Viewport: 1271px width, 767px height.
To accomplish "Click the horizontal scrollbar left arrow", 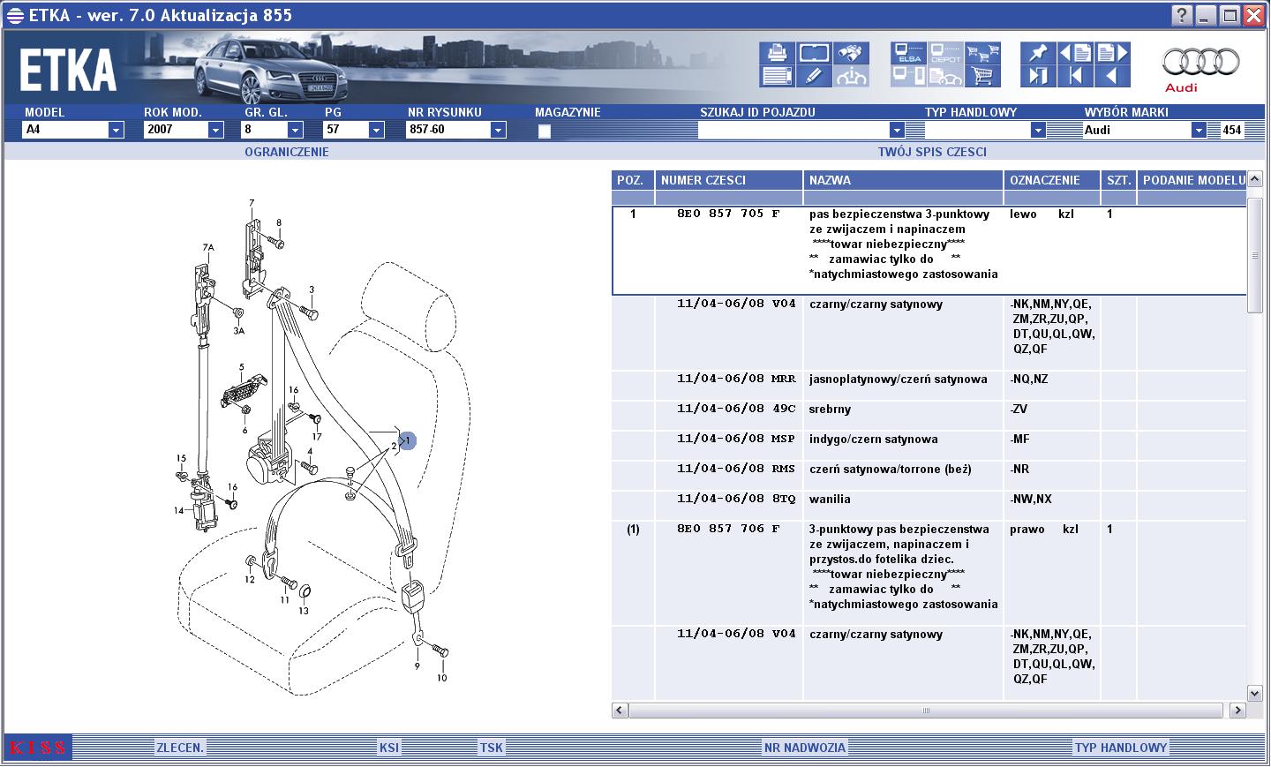I will [x=620, y=710].
